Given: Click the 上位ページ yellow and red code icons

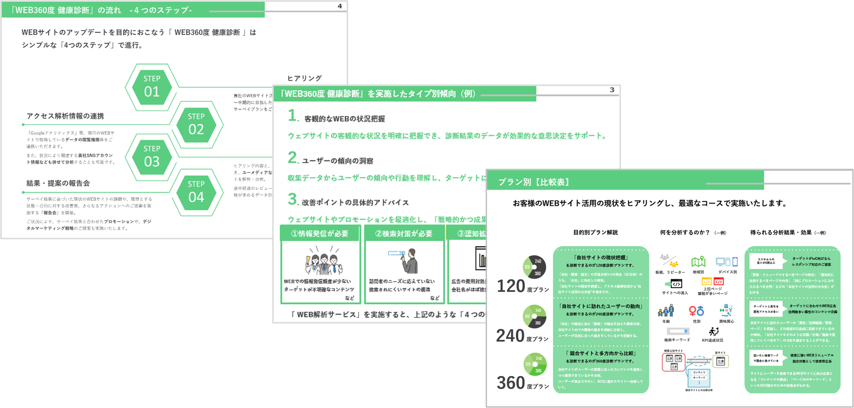Looking at the screenshot, I should pos(713,282).
